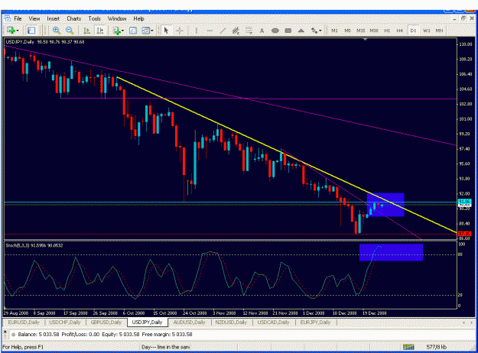Expand the arrows tool dropdown
Image resolution: width=478 pixels, height=353 pixels.
(320, 31)
